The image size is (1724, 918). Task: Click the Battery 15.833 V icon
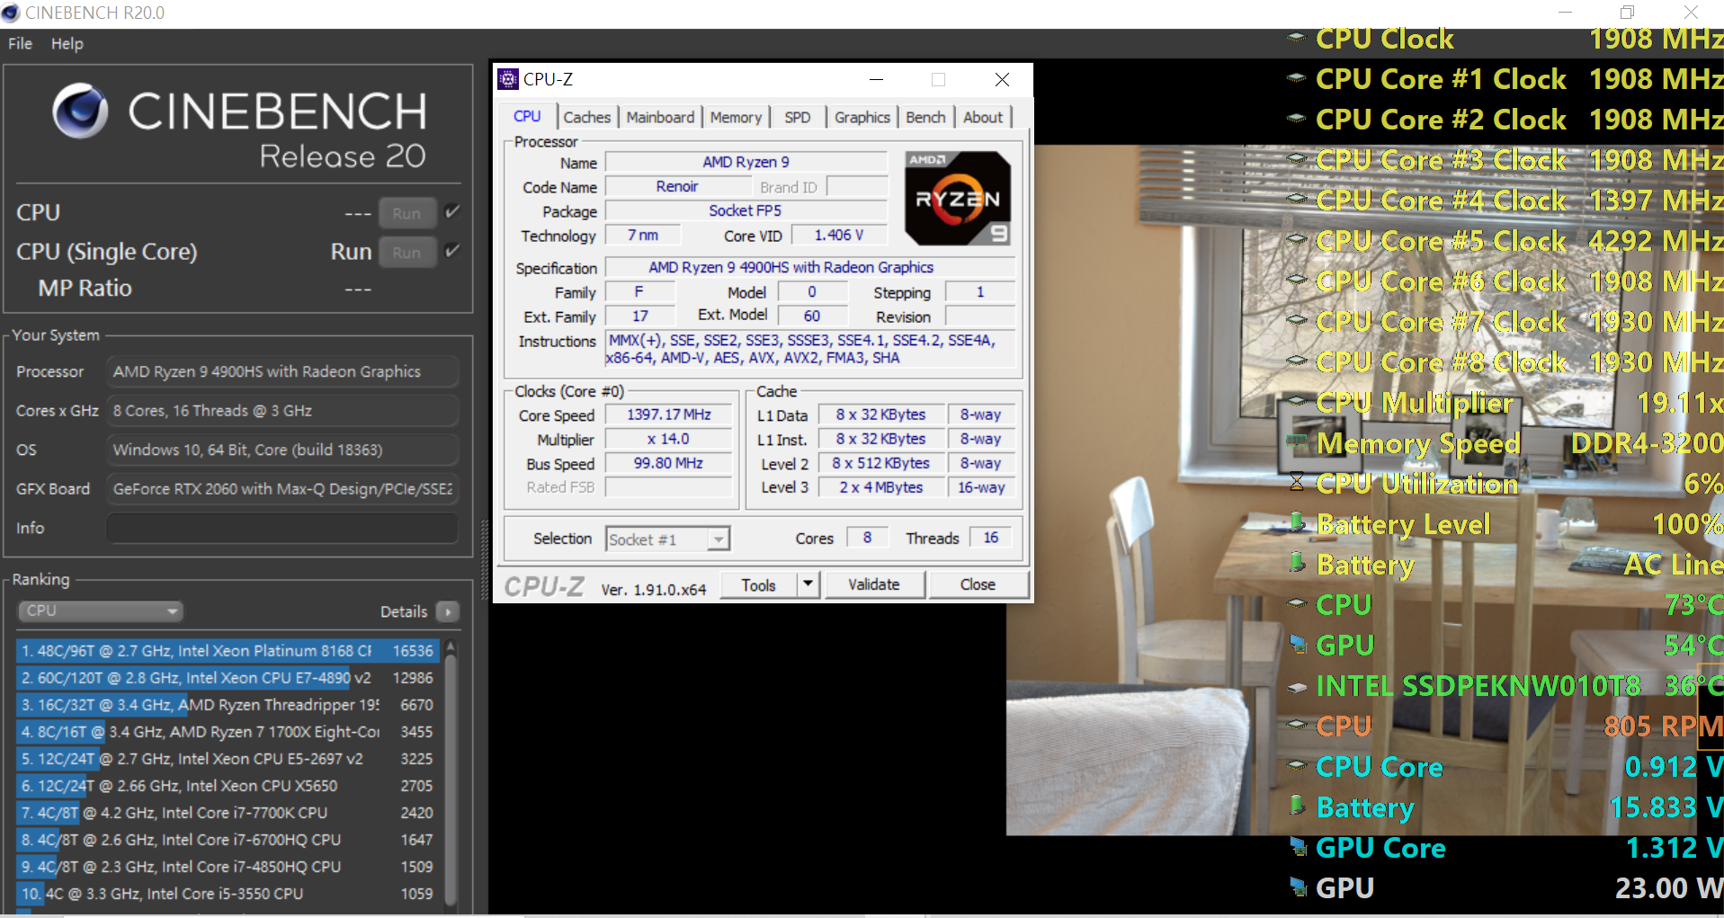click(x=1296, y=805)
